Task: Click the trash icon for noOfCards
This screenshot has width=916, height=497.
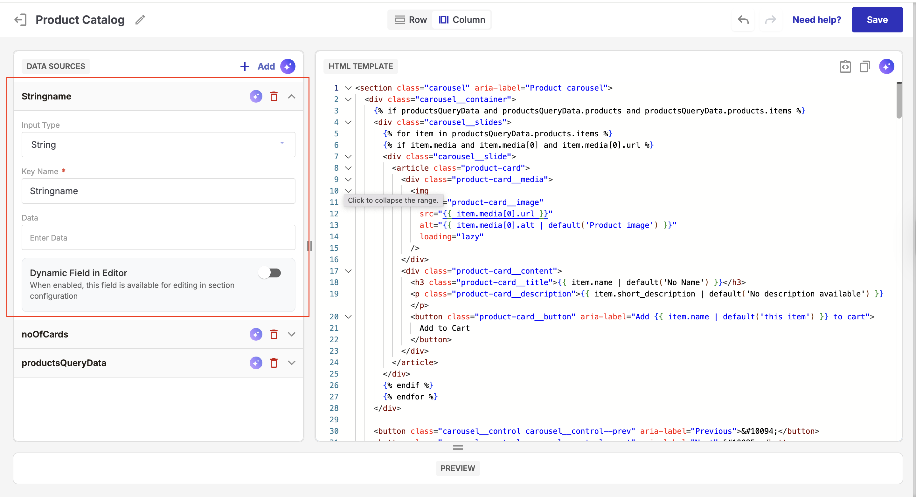Action: (x=274, y=334)
